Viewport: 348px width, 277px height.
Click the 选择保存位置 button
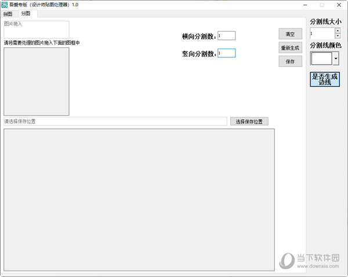249,121
